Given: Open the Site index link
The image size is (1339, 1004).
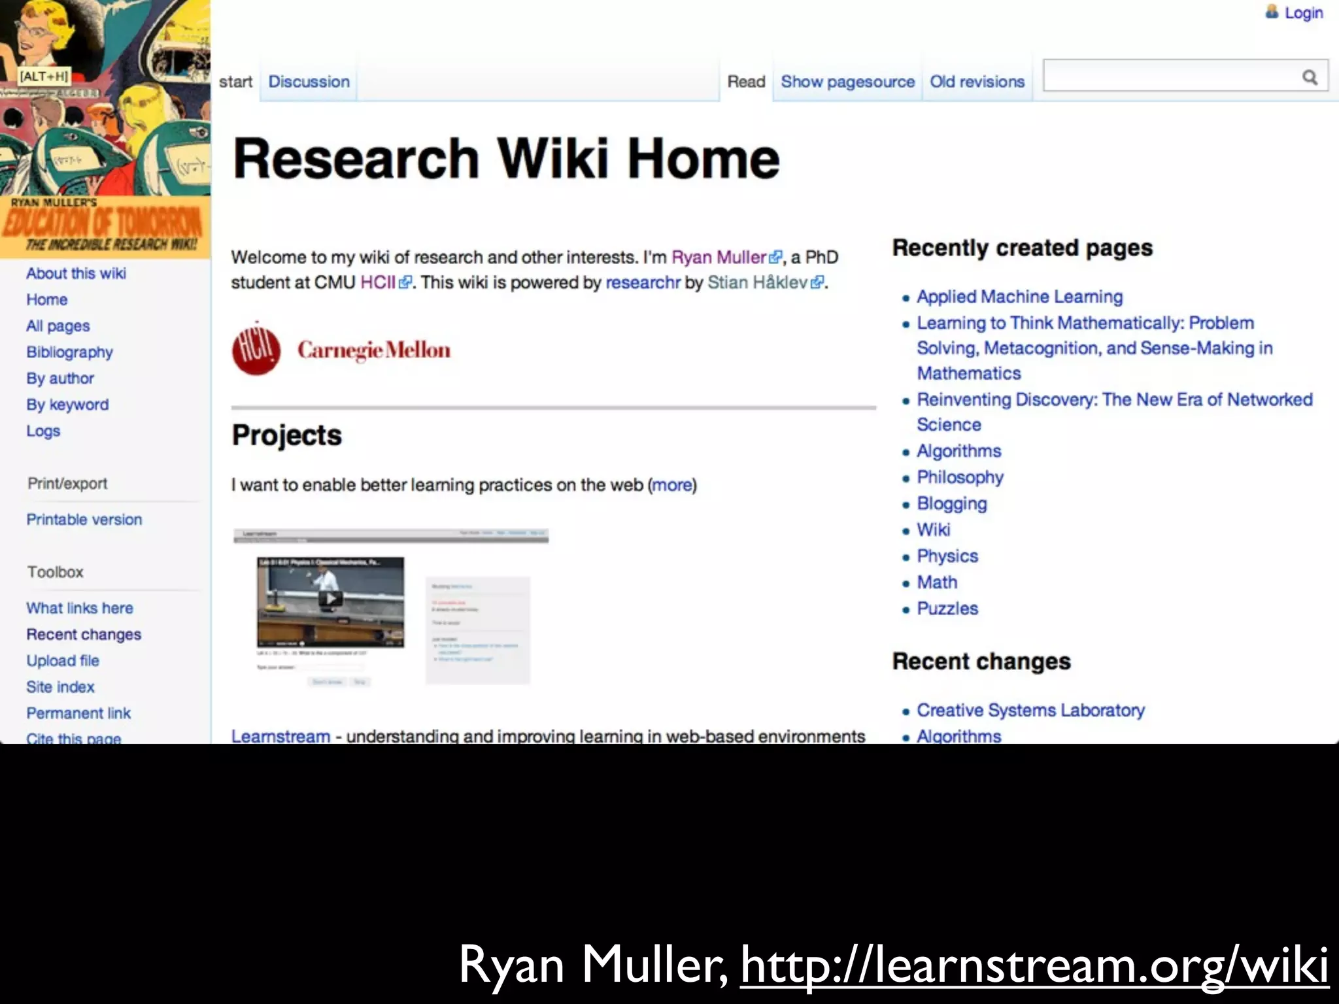Looking at the screenshot, I should click(60, 687).
